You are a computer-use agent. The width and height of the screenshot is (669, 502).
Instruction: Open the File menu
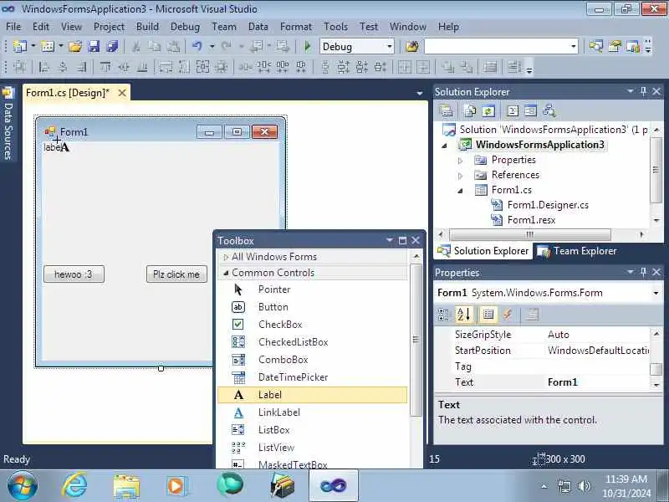[x=13, y=27]
